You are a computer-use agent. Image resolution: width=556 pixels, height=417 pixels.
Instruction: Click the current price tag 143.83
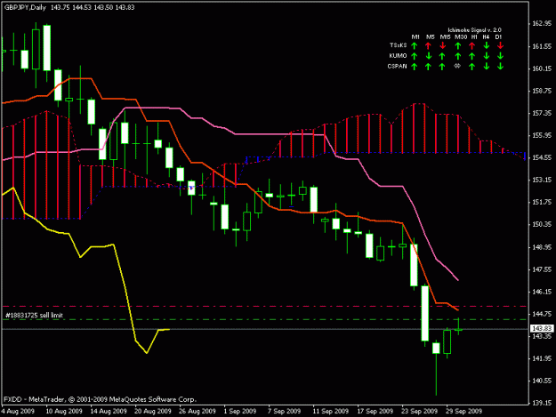(x=542, y=329)
